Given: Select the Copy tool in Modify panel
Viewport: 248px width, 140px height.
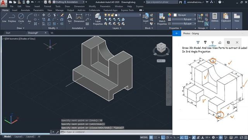Looking at the screenshot, I should pyautogui.click(x=44, y=19).
